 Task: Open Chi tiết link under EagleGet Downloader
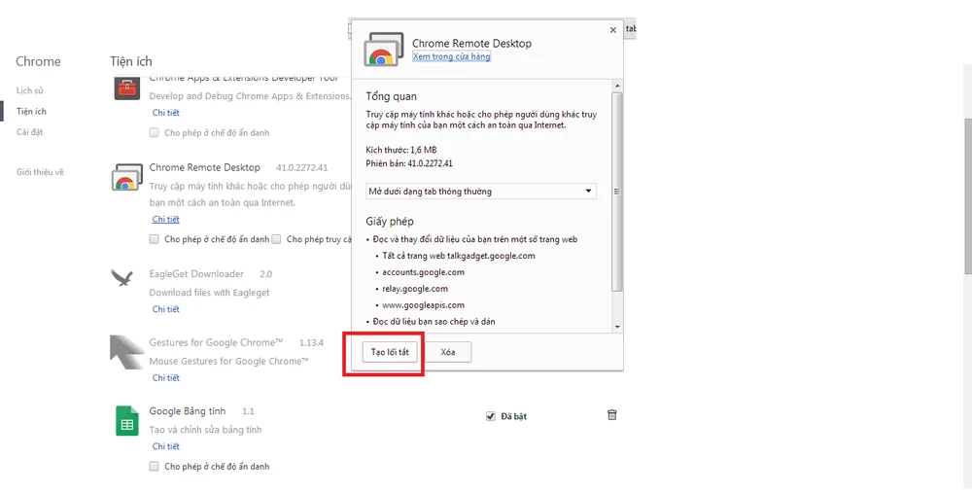click(x=165, y=309)
